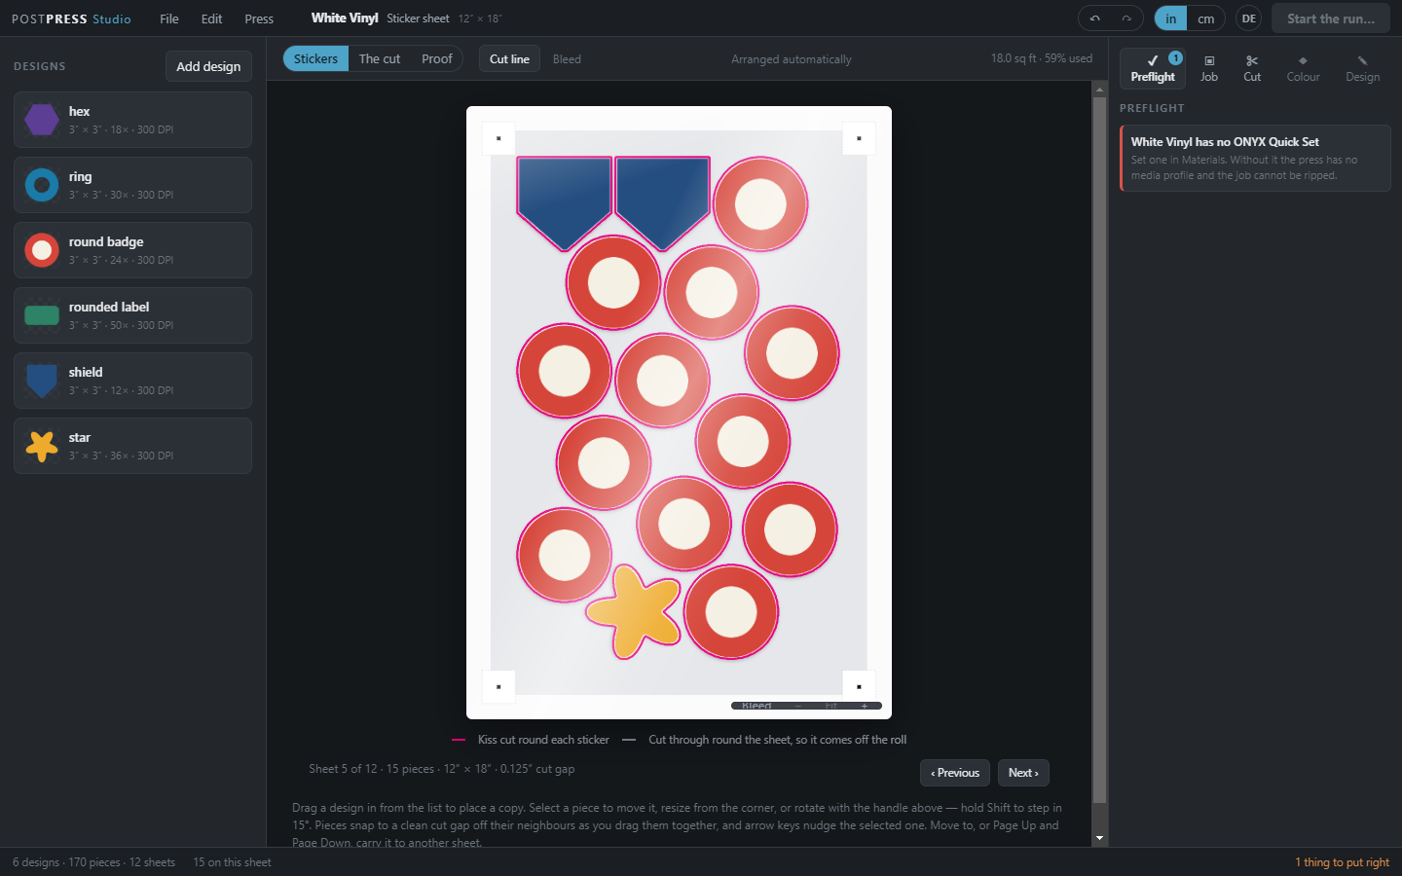Select the yellow star sticker on the sheet

[x=633, y=610]
